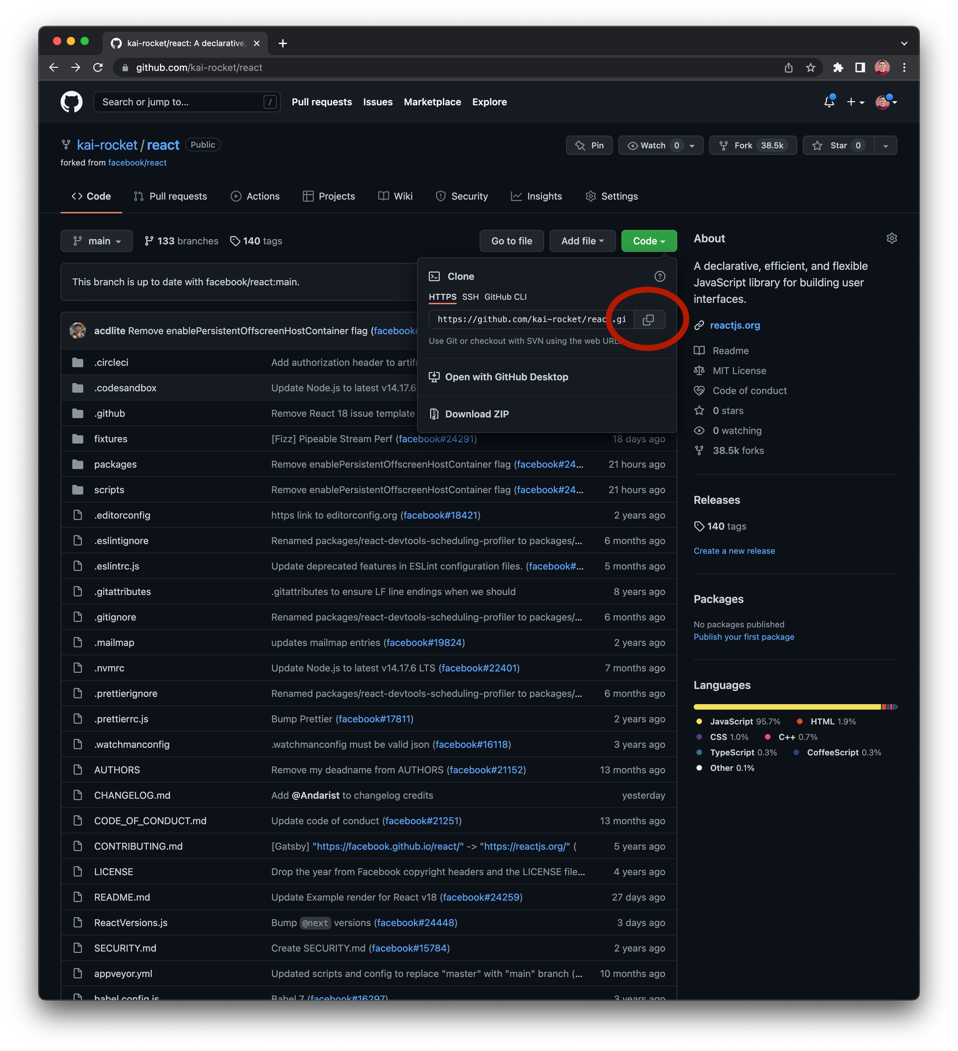
Task: Select the SSH clone tab
Action: pos(470,297)
